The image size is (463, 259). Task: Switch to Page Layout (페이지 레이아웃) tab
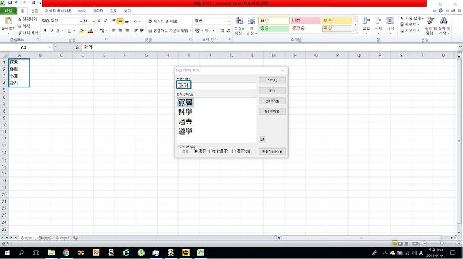[58, 11]
